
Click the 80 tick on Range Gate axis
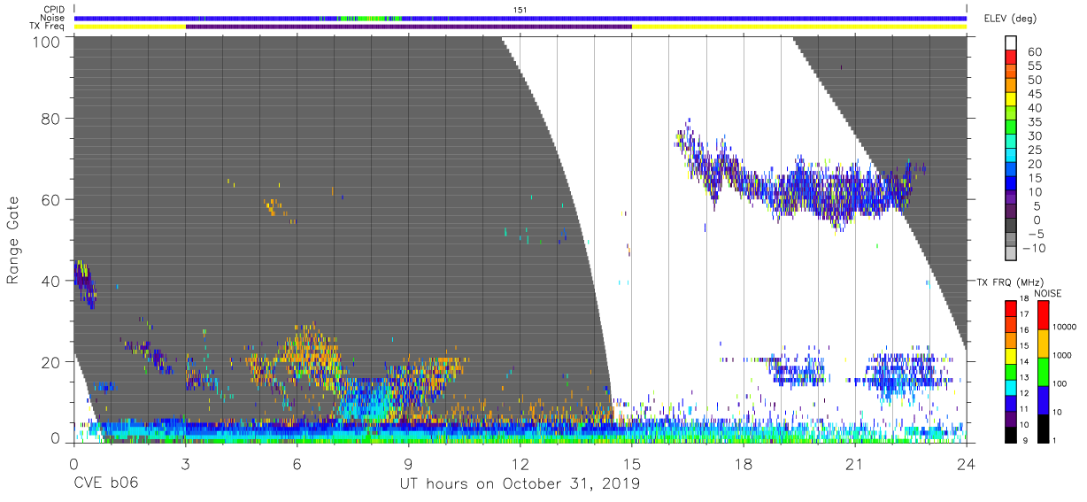(50, 118)
